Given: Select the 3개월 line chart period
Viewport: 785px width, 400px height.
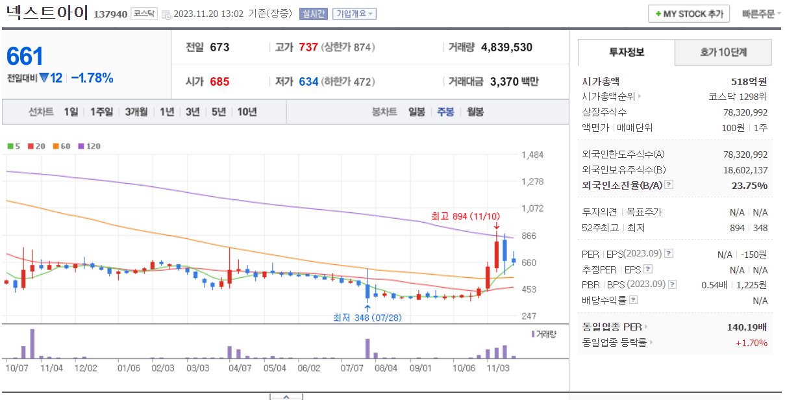Looking at the screenshot, I should (x=136, y=112).
